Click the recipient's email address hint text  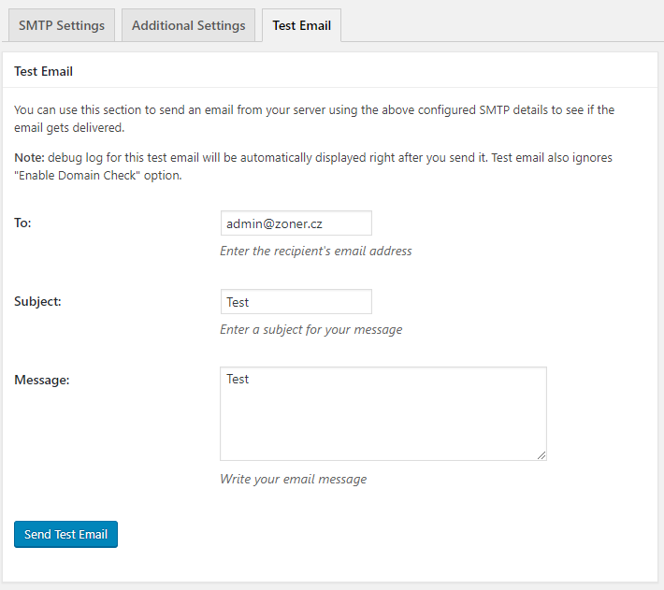tap(315, 251)
